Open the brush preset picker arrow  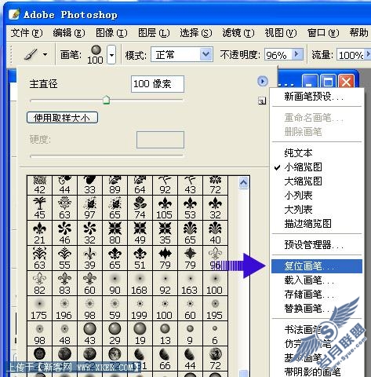pos(111,55)
